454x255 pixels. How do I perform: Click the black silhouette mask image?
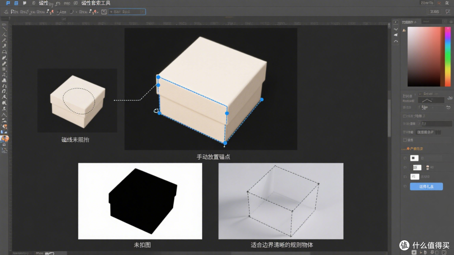tap(140, 201)
